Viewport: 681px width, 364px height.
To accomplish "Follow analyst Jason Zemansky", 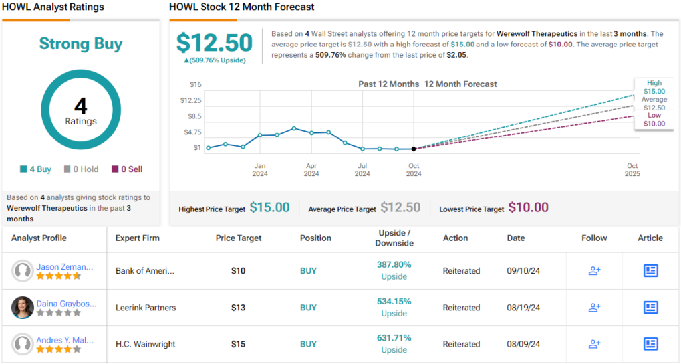I will click(x=594, y=271).
